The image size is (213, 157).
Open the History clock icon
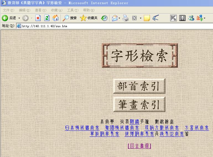click(x=104, y=18)
